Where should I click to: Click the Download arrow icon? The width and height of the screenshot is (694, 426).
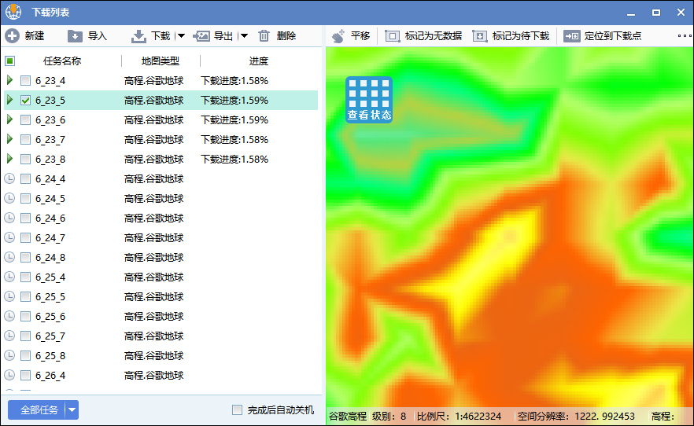coord(138,36)
